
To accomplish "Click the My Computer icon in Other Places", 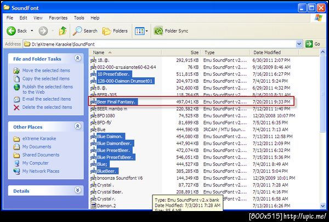I will pos(16,163).
